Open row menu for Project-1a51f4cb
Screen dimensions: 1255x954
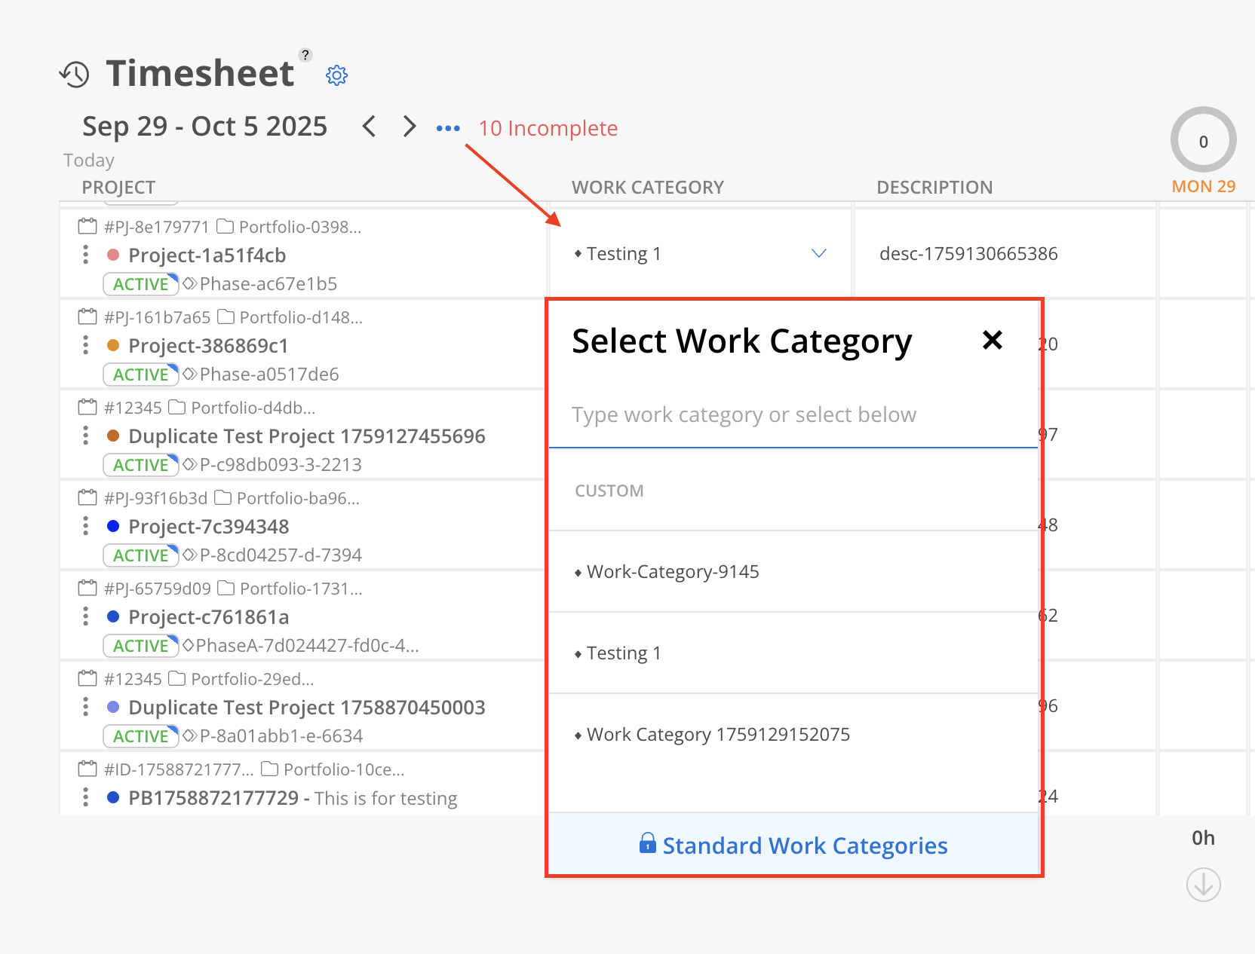(x=86, y=255)
